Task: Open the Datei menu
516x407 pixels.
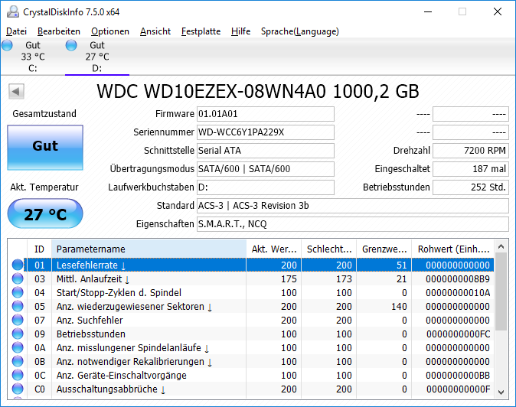Action: (x=16, y=31)
